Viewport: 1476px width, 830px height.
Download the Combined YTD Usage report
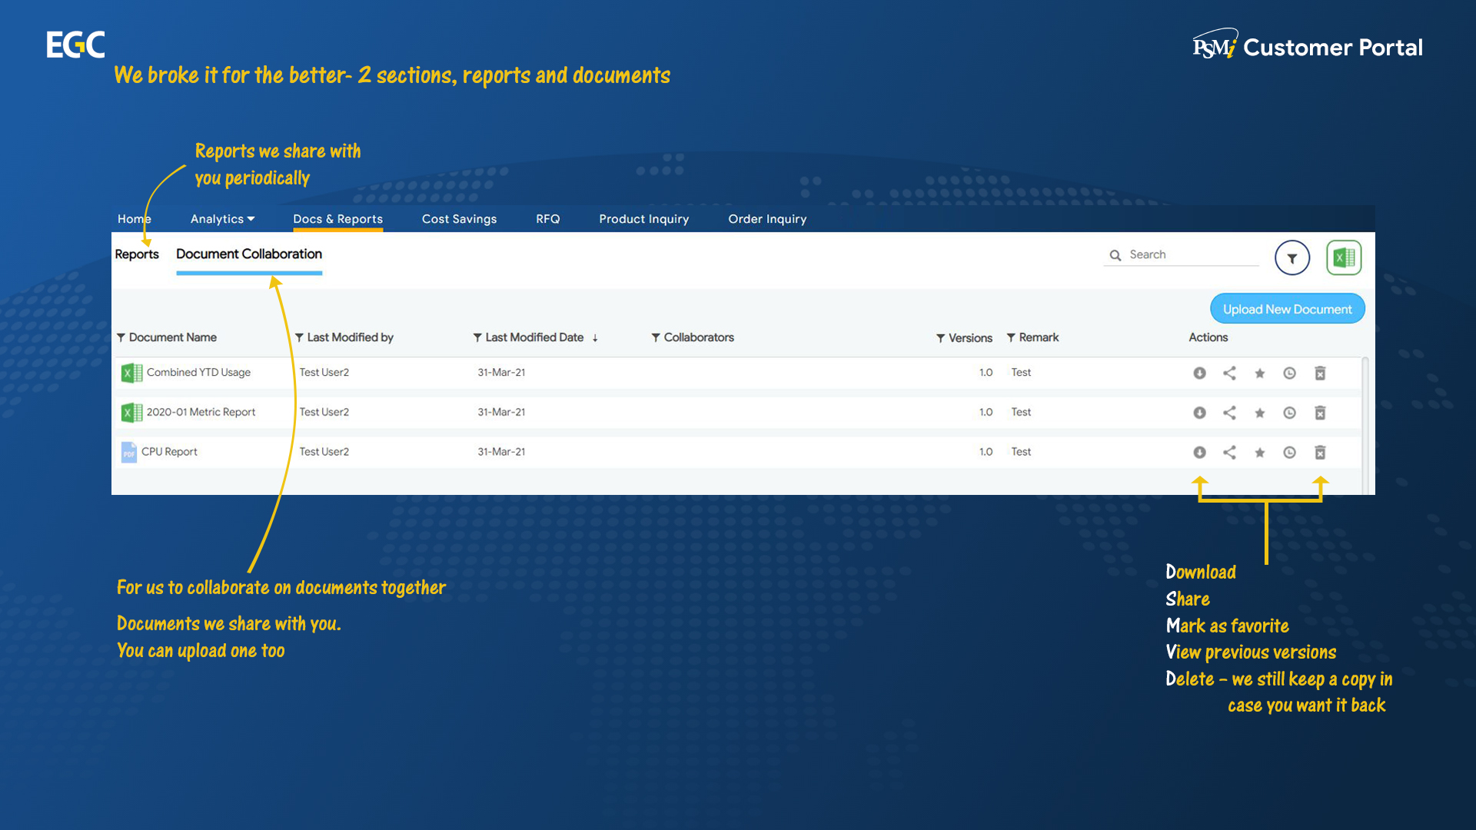(x=1199, y=373)
